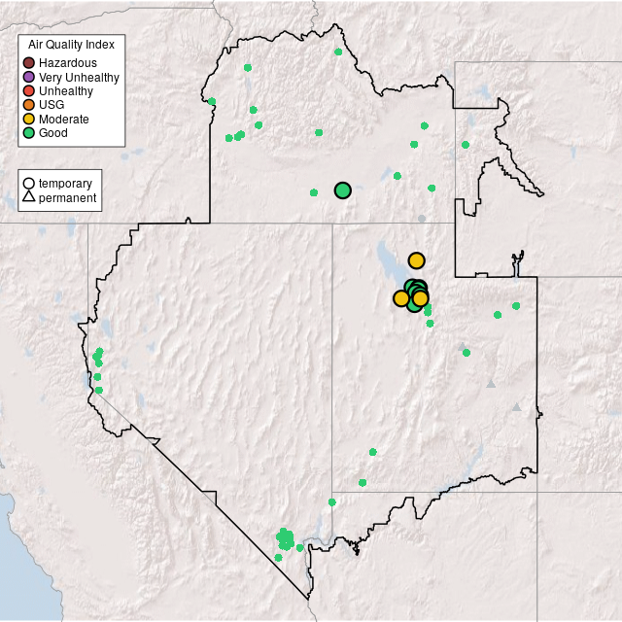
Task: Click the red Unhealthy legend circle
Action: [x=29, y=91]
